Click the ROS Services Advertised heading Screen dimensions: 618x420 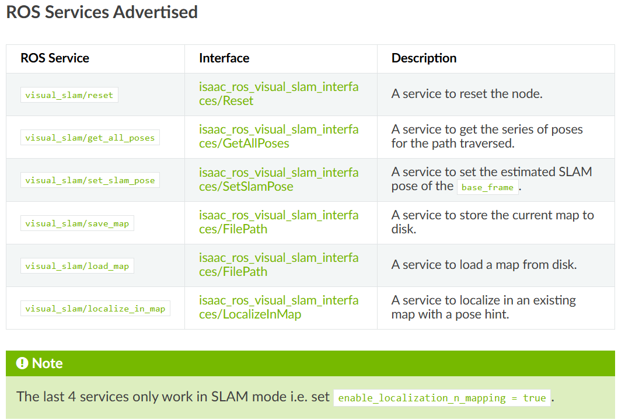pos(102,12)
